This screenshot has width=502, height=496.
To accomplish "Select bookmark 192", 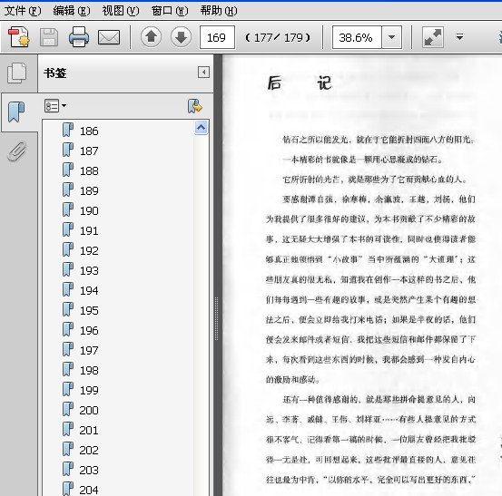I will (89, 250).
